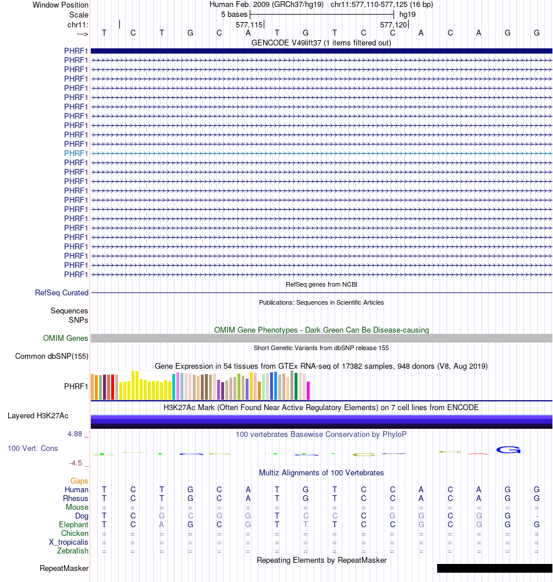
Task: Click the large blue G conservation logo
Action: click(508, 450)
